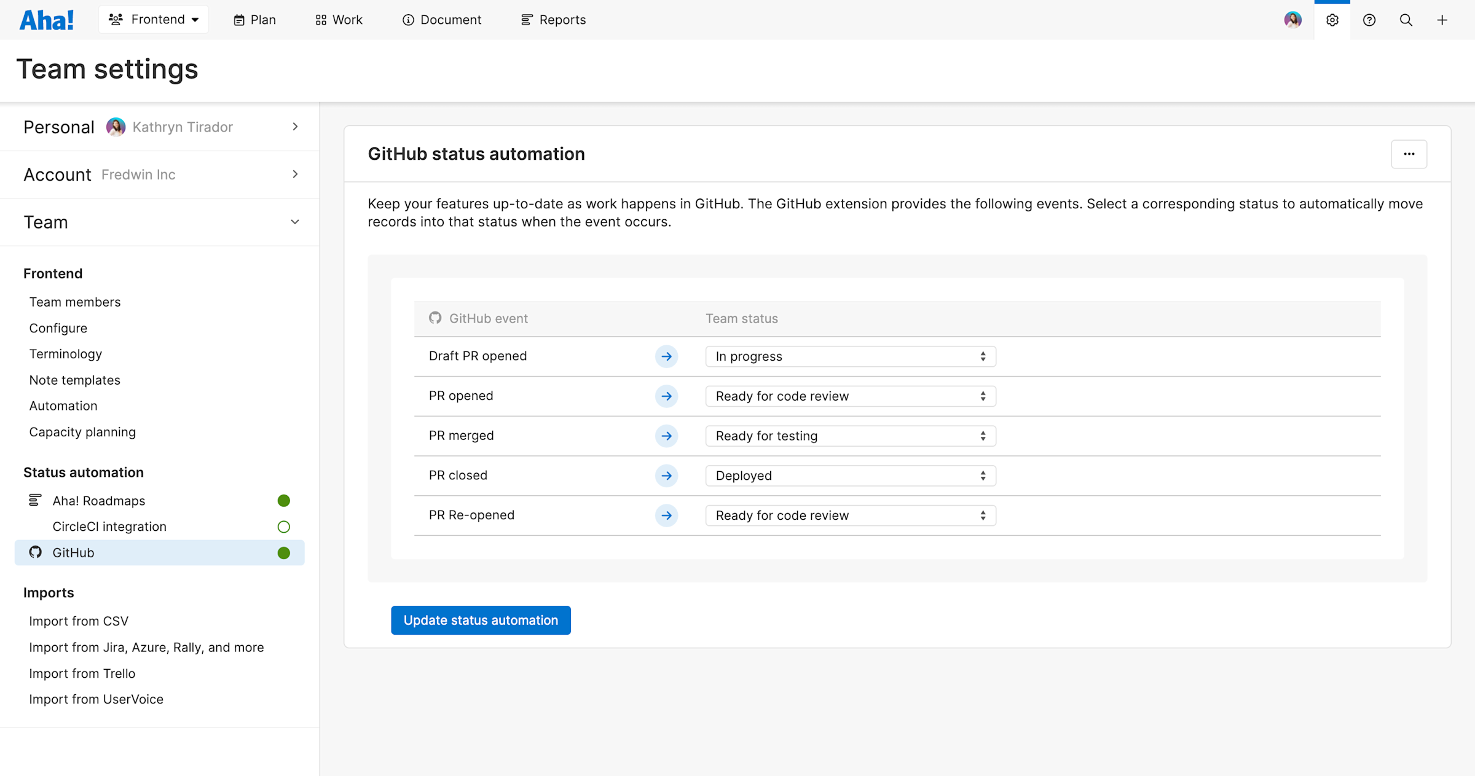The image size is (1475, 776).
Task: Collapse the Team section
Action: (x=295, y=222)
